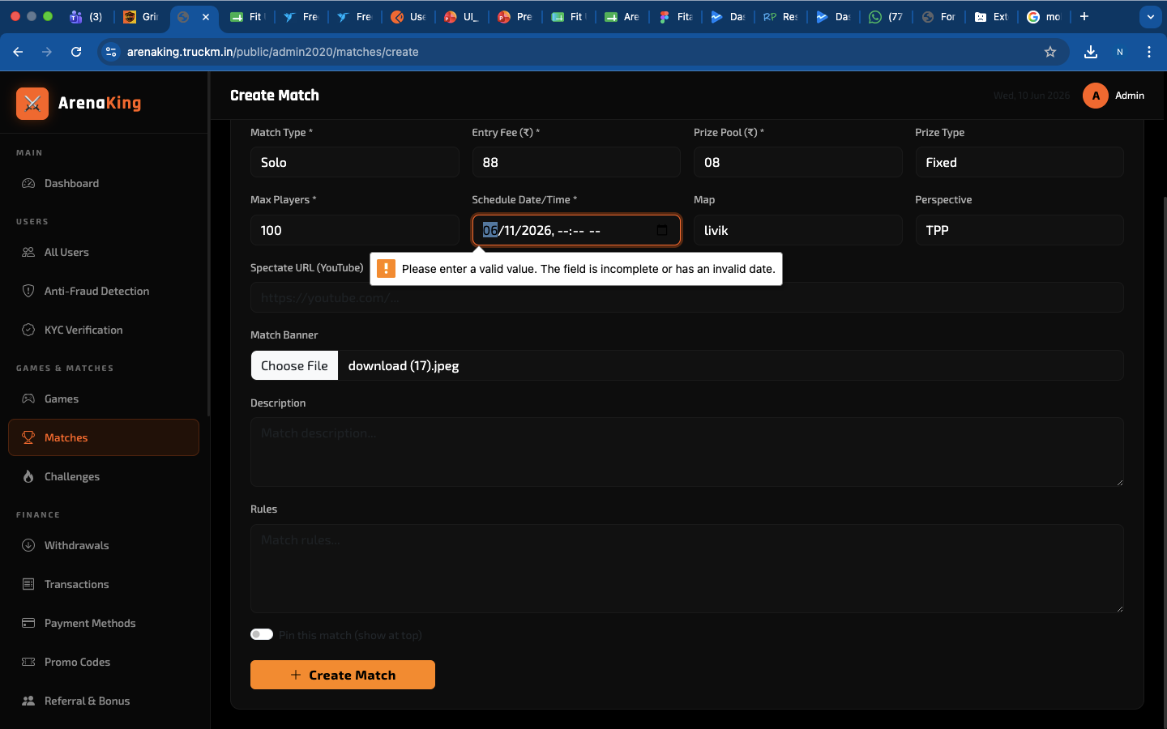Open the browser three-dot menu
This screenshot has width=1167, height=729.
(x=1149, y=52)
